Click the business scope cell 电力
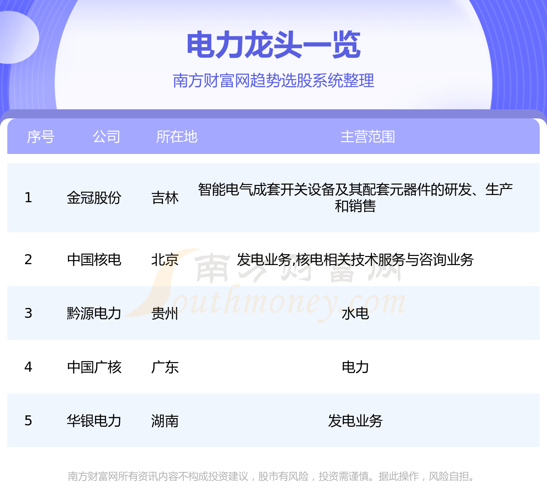 [355, 367]
